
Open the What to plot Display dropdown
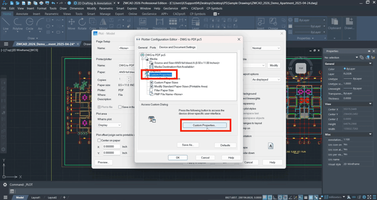coord(109,125)
